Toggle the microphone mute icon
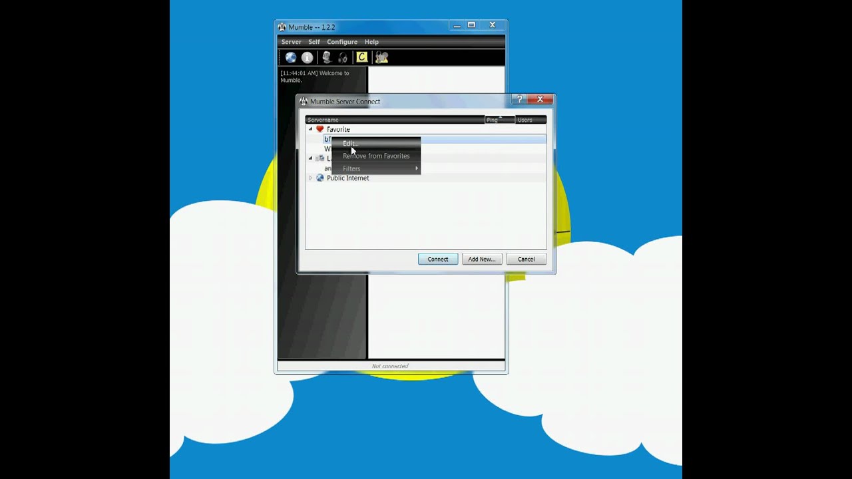The width and height of the screenshot is (852, 479). pos(326,58)
